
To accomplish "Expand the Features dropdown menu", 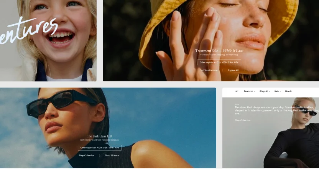I will 250,91.
